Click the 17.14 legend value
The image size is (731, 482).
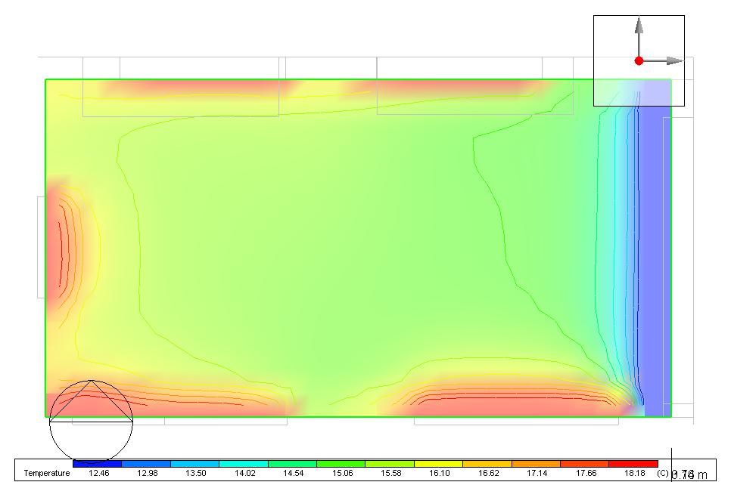coord(537,473)
